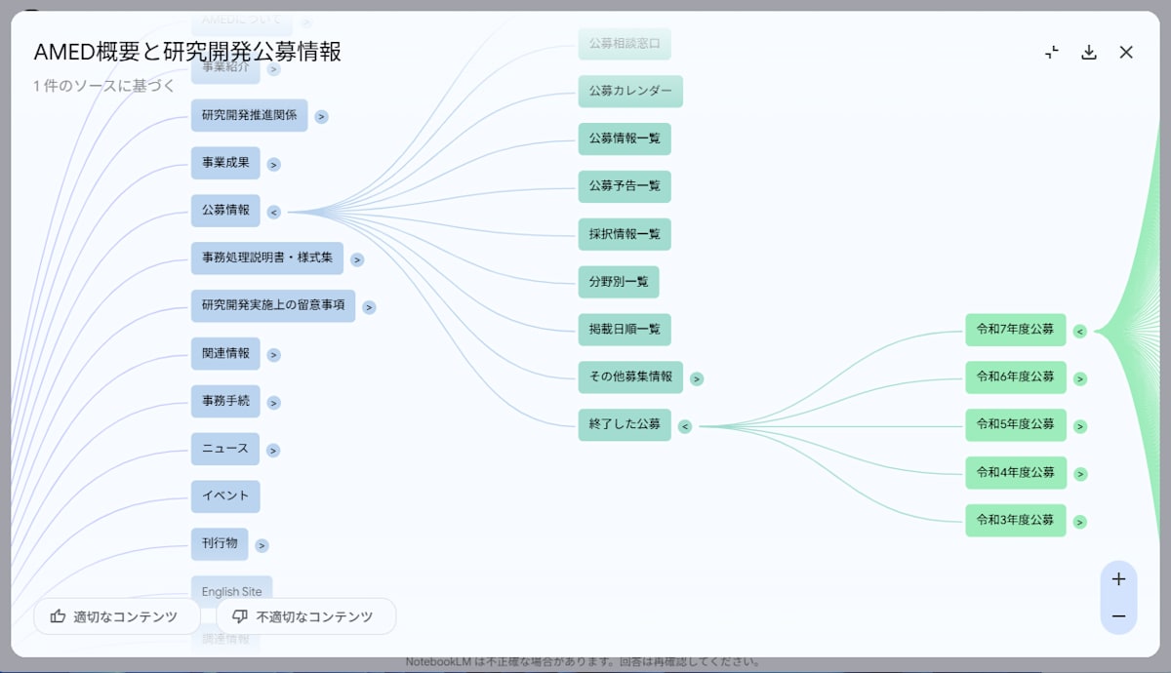
Task: Open the 掲載日順一覧 node
Action: coord(625,329)
